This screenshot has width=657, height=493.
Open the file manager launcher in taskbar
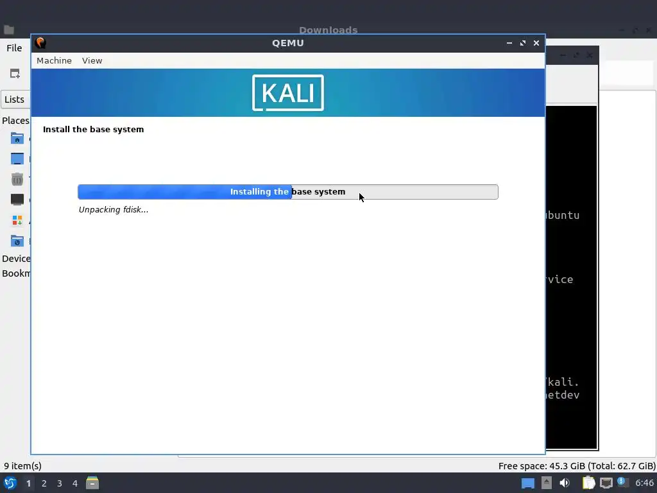pyautogui.click(x=92, y=483)
